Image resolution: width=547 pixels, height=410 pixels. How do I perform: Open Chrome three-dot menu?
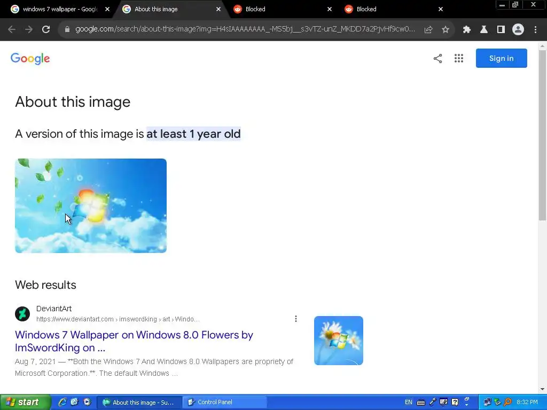535,30
